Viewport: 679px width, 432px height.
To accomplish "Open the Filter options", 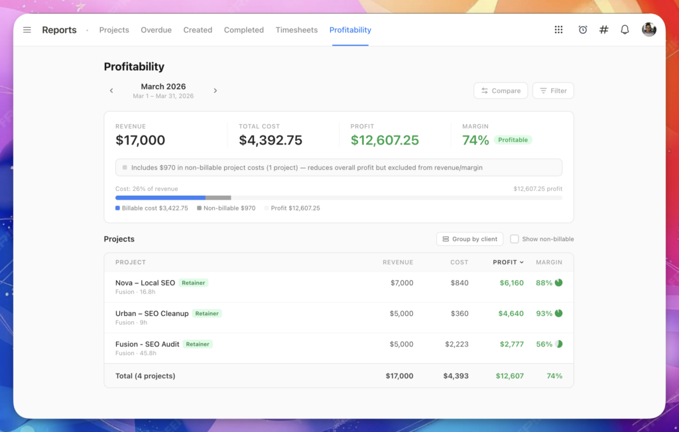I will pos(553,91).
